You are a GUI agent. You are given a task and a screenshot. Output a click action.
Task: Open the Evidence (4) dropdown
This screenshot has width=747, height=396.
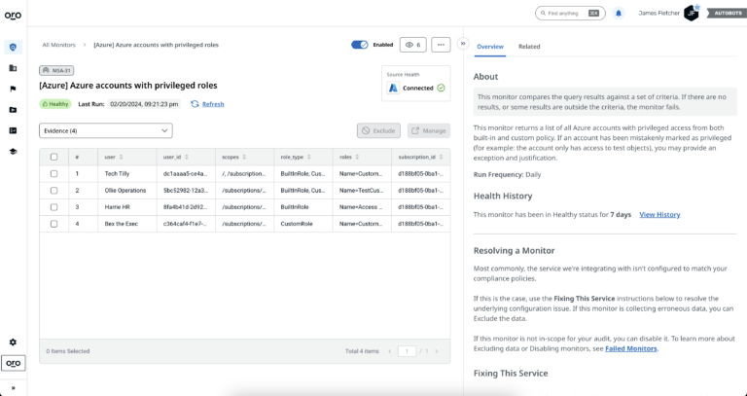click(x=106, y=130)
